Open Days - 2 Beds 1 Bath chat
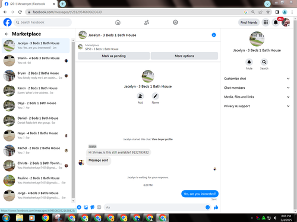The image size is (297, 222). point(36,105)
